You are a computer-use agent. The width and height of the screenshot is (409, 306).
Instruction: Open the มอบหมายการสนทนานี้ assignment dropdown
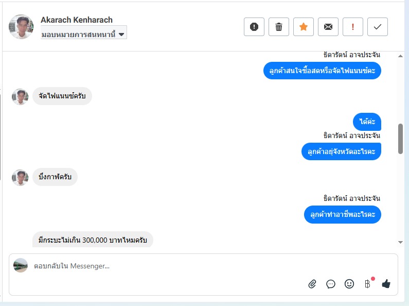83,34
